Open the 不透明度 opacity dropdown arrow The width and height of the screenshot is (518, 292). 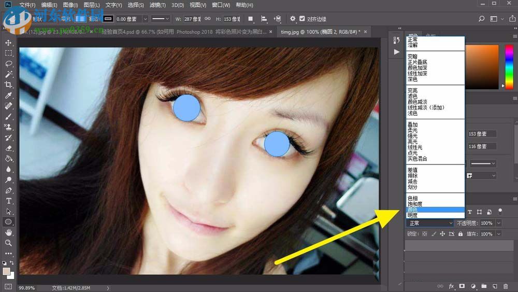pyautogui.click(x=499, y=223)
